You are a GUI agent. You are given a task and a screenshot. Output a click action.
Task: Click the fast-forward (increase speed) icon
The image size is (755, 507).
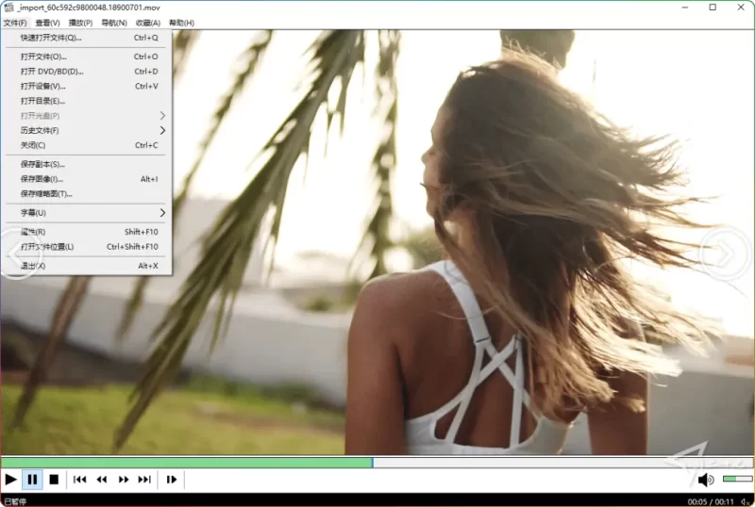(x=124, y=480)
